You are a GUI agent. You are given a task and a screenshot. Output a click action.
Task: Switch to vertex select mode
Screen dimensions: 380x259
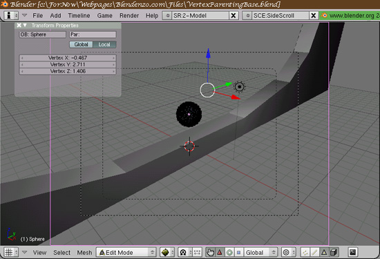point(305,253)
